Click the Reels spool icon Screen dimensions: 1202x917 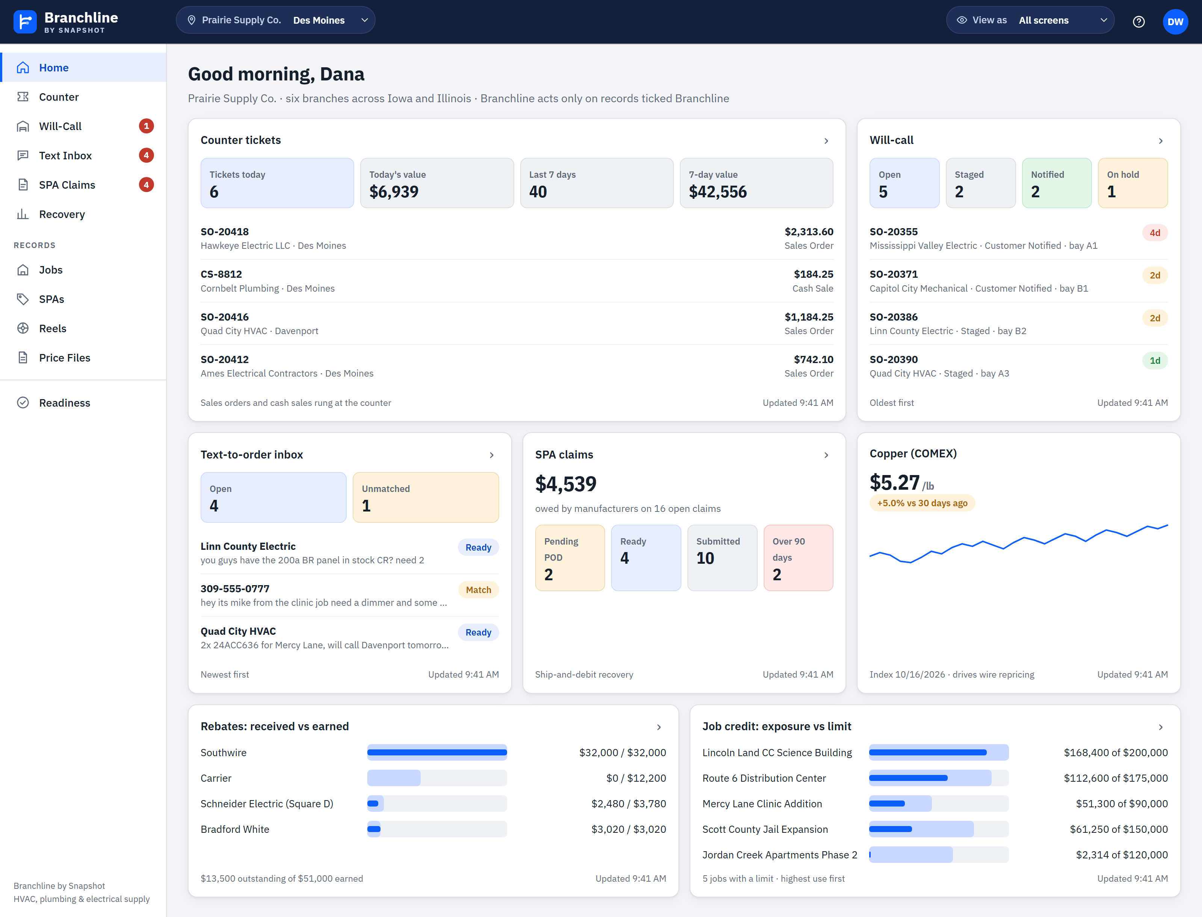click(23, 328)
